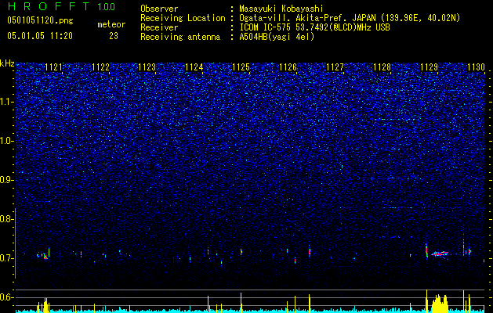Click the 1130 time marker
The height and width of the screenshot is (313, 493).
(477, 67)
